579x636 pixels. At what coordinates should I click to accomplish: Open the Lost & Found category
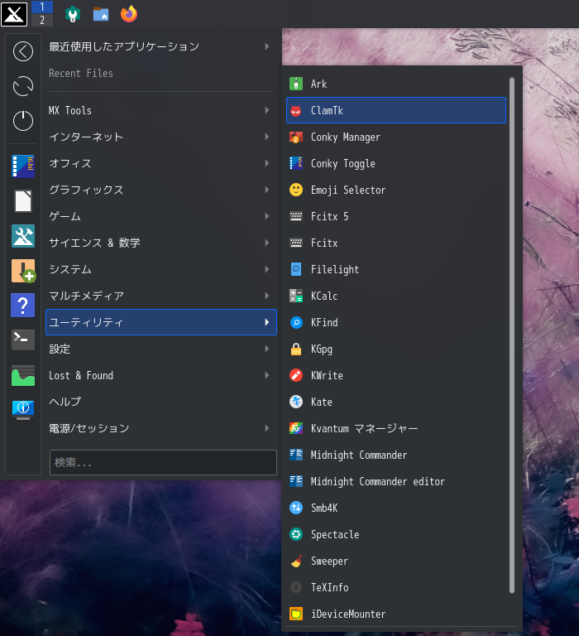click(x=161, y=376)
